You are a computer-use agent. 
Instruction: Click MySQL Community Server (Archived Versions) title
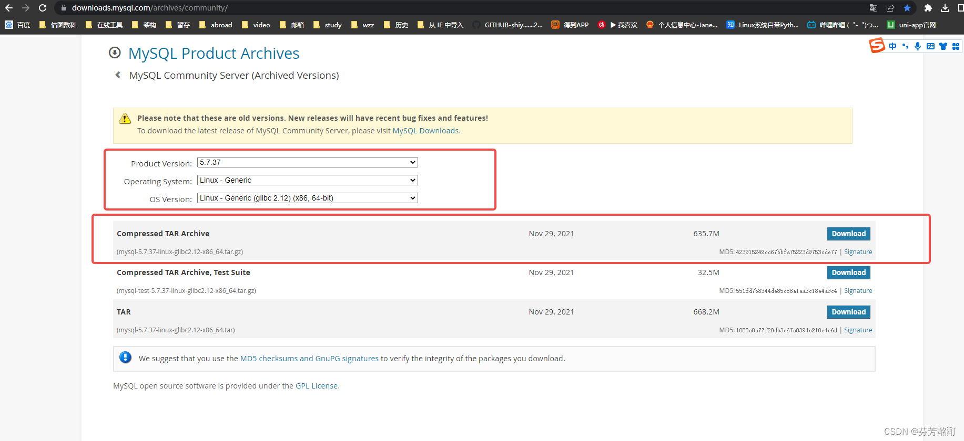(x=234, y=76)
